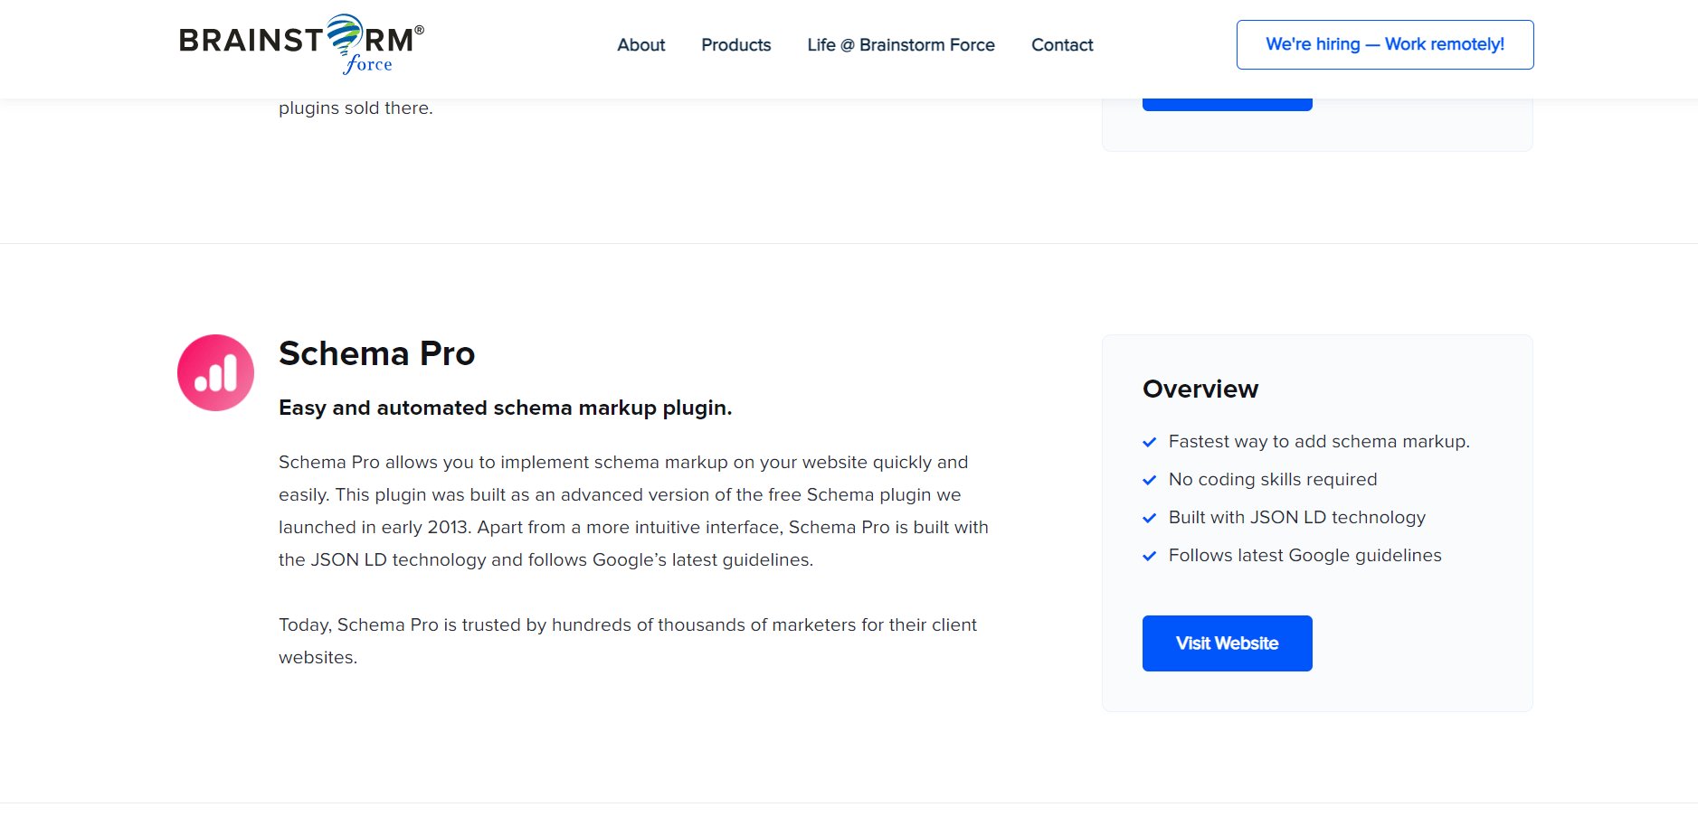1698x826 pixels.
Task: Open the Contact page
Action: (x=1062, y=45)
